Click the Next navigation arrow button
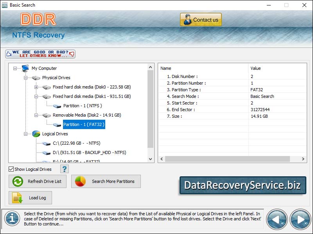 (x=300, y=220)
